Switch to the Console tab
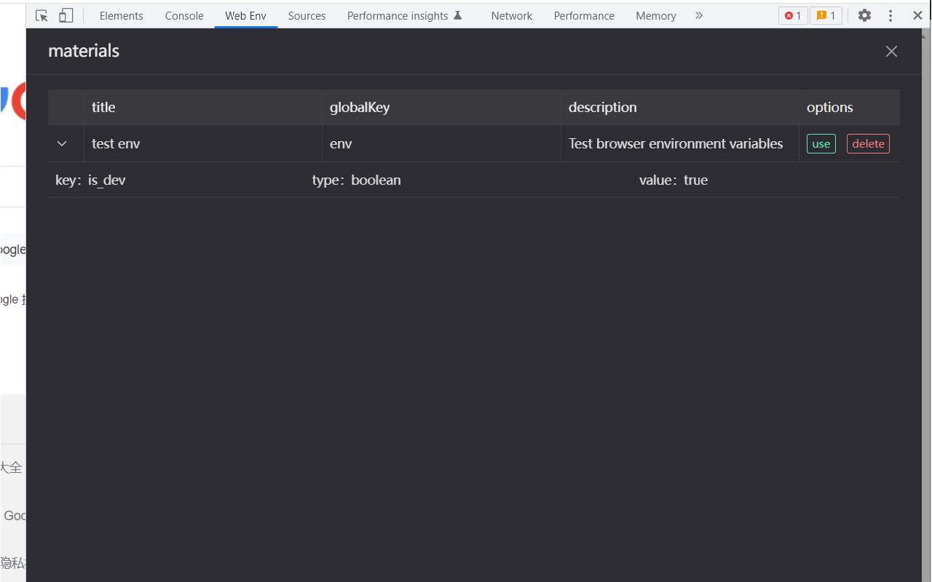Image resolution: width=932 pixels, height=582 pixels. coord(184,15)
